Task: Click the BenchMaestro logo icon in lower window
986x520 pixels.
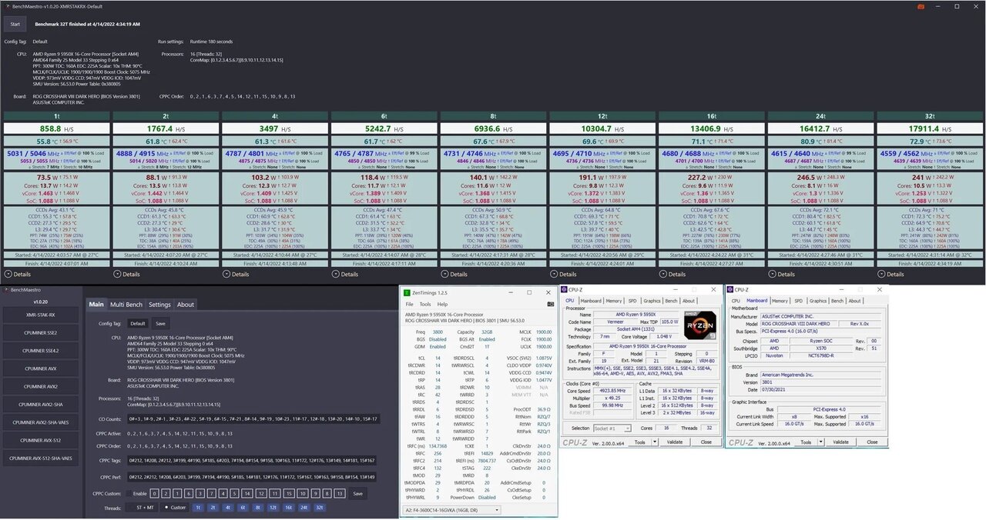Action: pyautogui.click(x=5, y=291)
